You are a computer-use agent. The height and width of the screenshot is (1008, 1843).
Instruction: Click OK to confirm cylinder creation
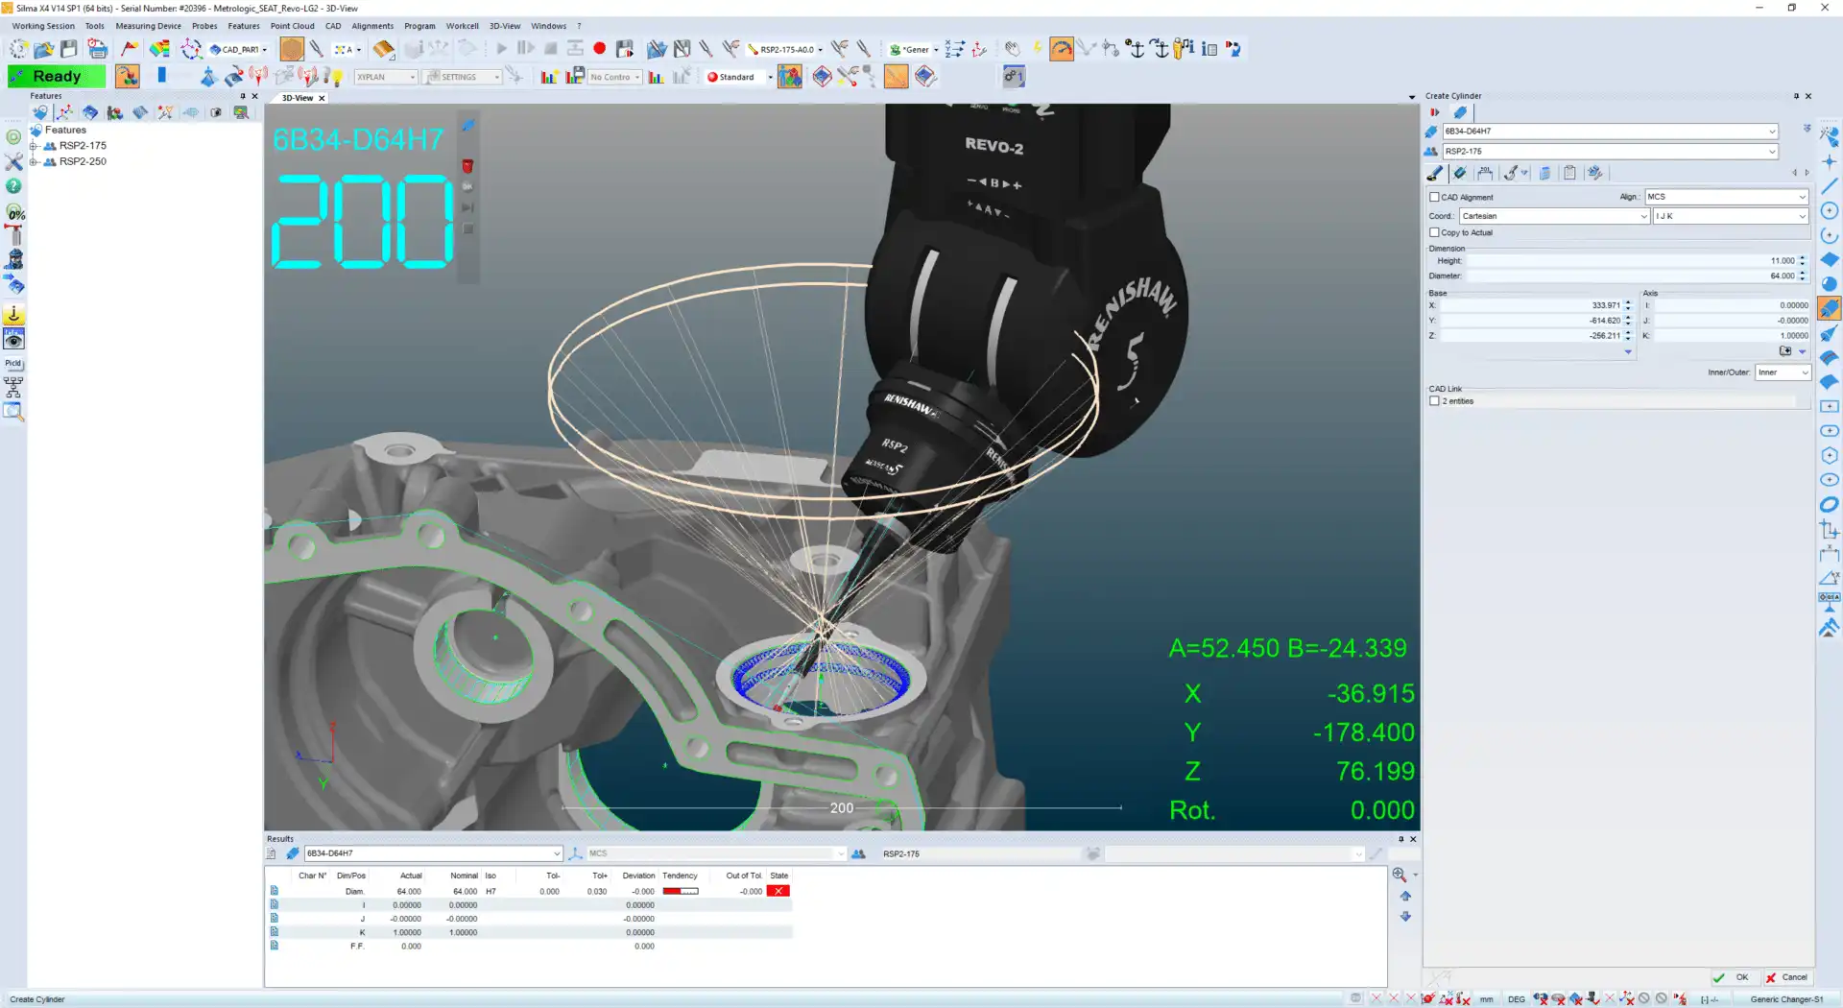coord(1734,977)
